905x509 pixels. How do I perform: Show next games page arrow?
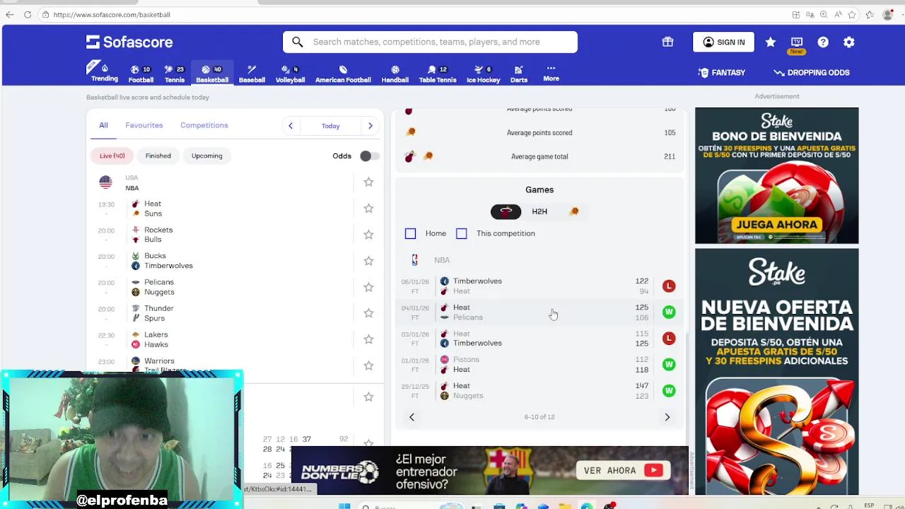pos(667,417)
